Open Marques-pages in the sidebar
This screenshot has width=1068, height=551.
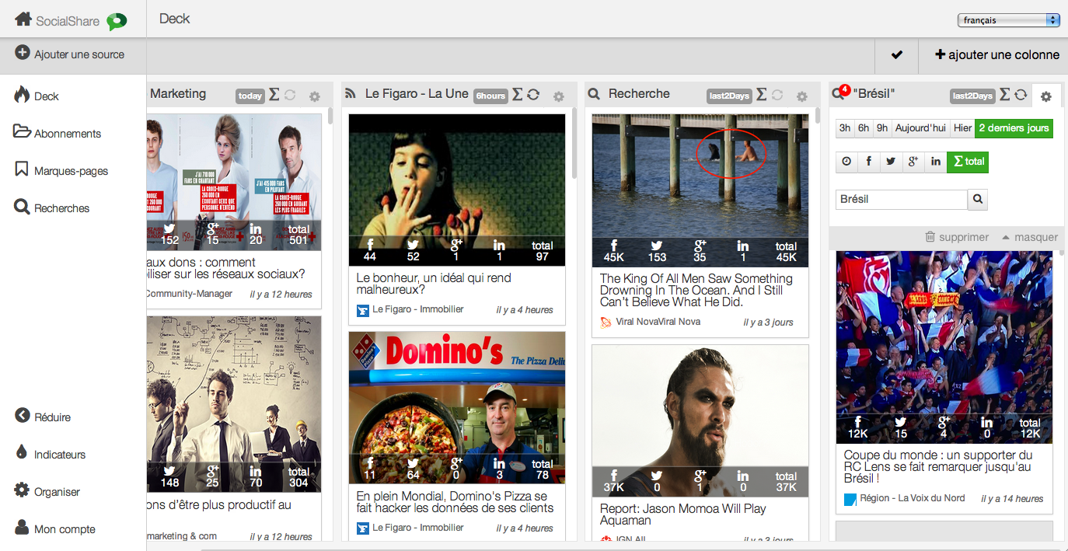(72, 171)
